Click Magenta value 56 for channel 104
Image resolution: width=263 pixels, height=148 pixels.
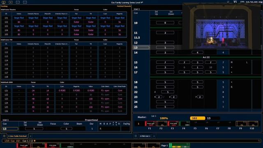click(120, 30)
